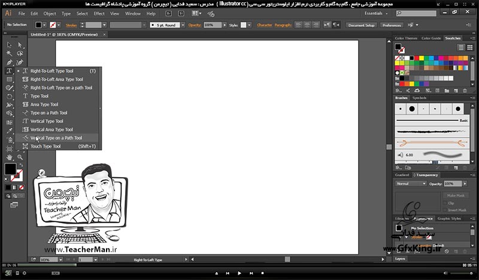Click the search field in menu bar

[x=416, y=13]
